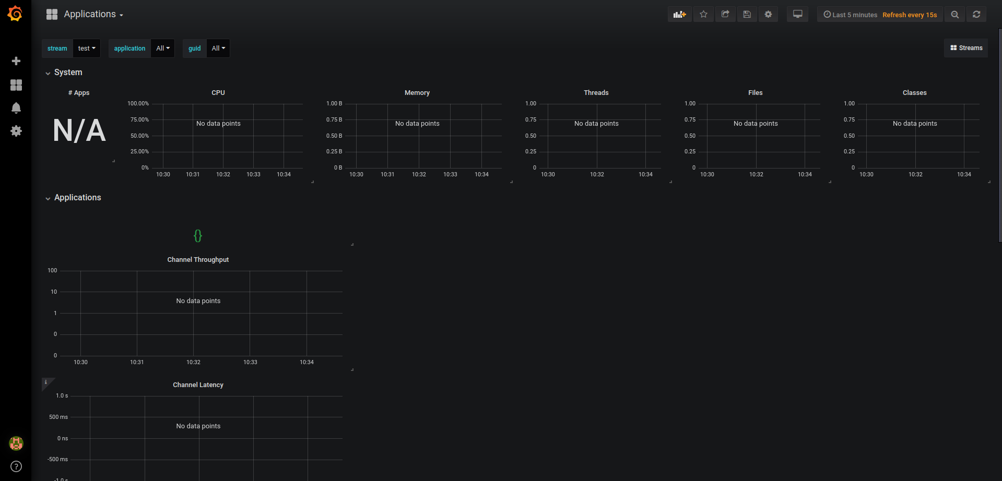Open the CPU panel title menu
1002x481 pixels.
218,93
